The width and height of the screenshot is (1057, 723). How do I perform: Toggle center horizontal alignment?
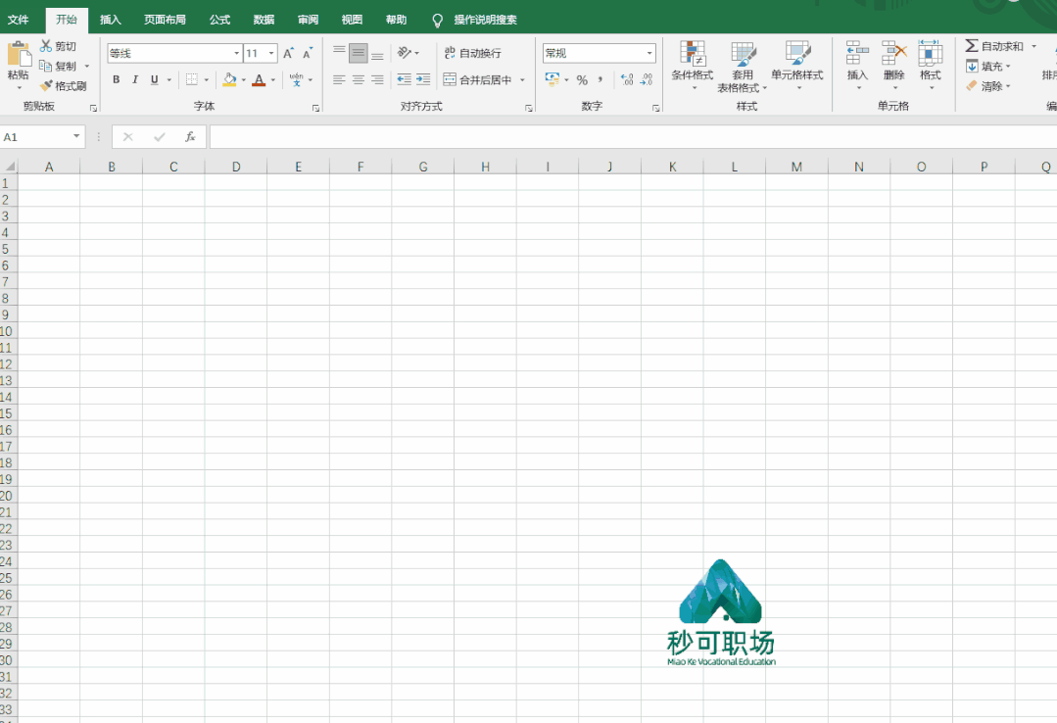(358, 79)
